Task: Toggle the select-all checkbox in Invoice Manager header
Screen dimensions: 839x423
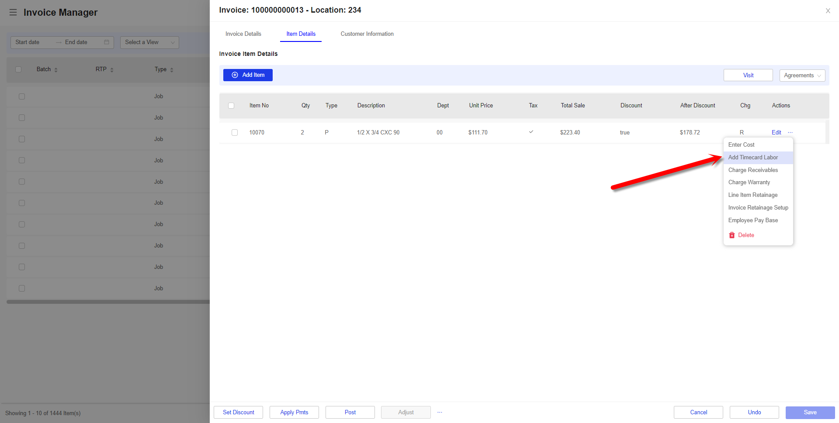Action: click(18, 69)
